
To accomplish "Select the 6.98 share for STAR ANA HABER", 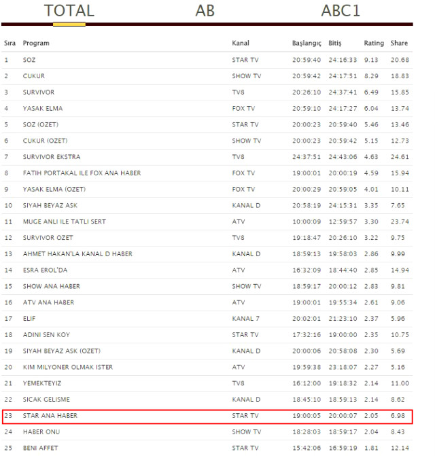I will point(398,416).
